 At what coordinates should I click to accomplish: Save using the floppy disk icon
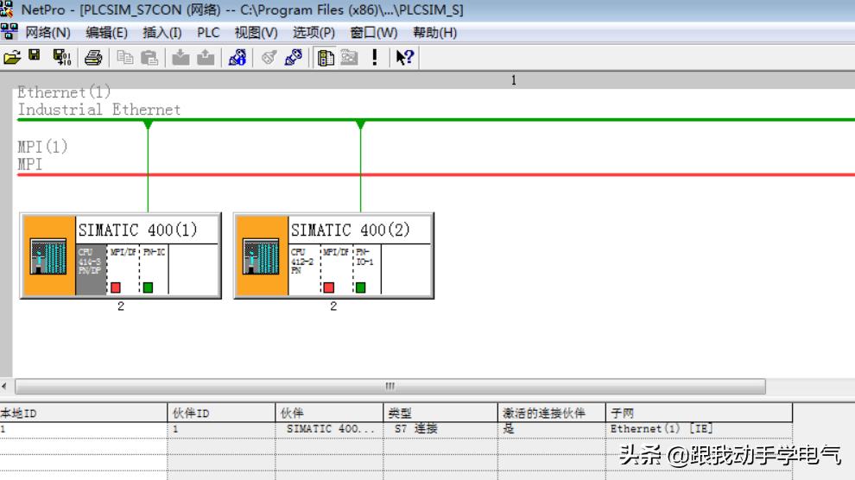pos(35,55)
